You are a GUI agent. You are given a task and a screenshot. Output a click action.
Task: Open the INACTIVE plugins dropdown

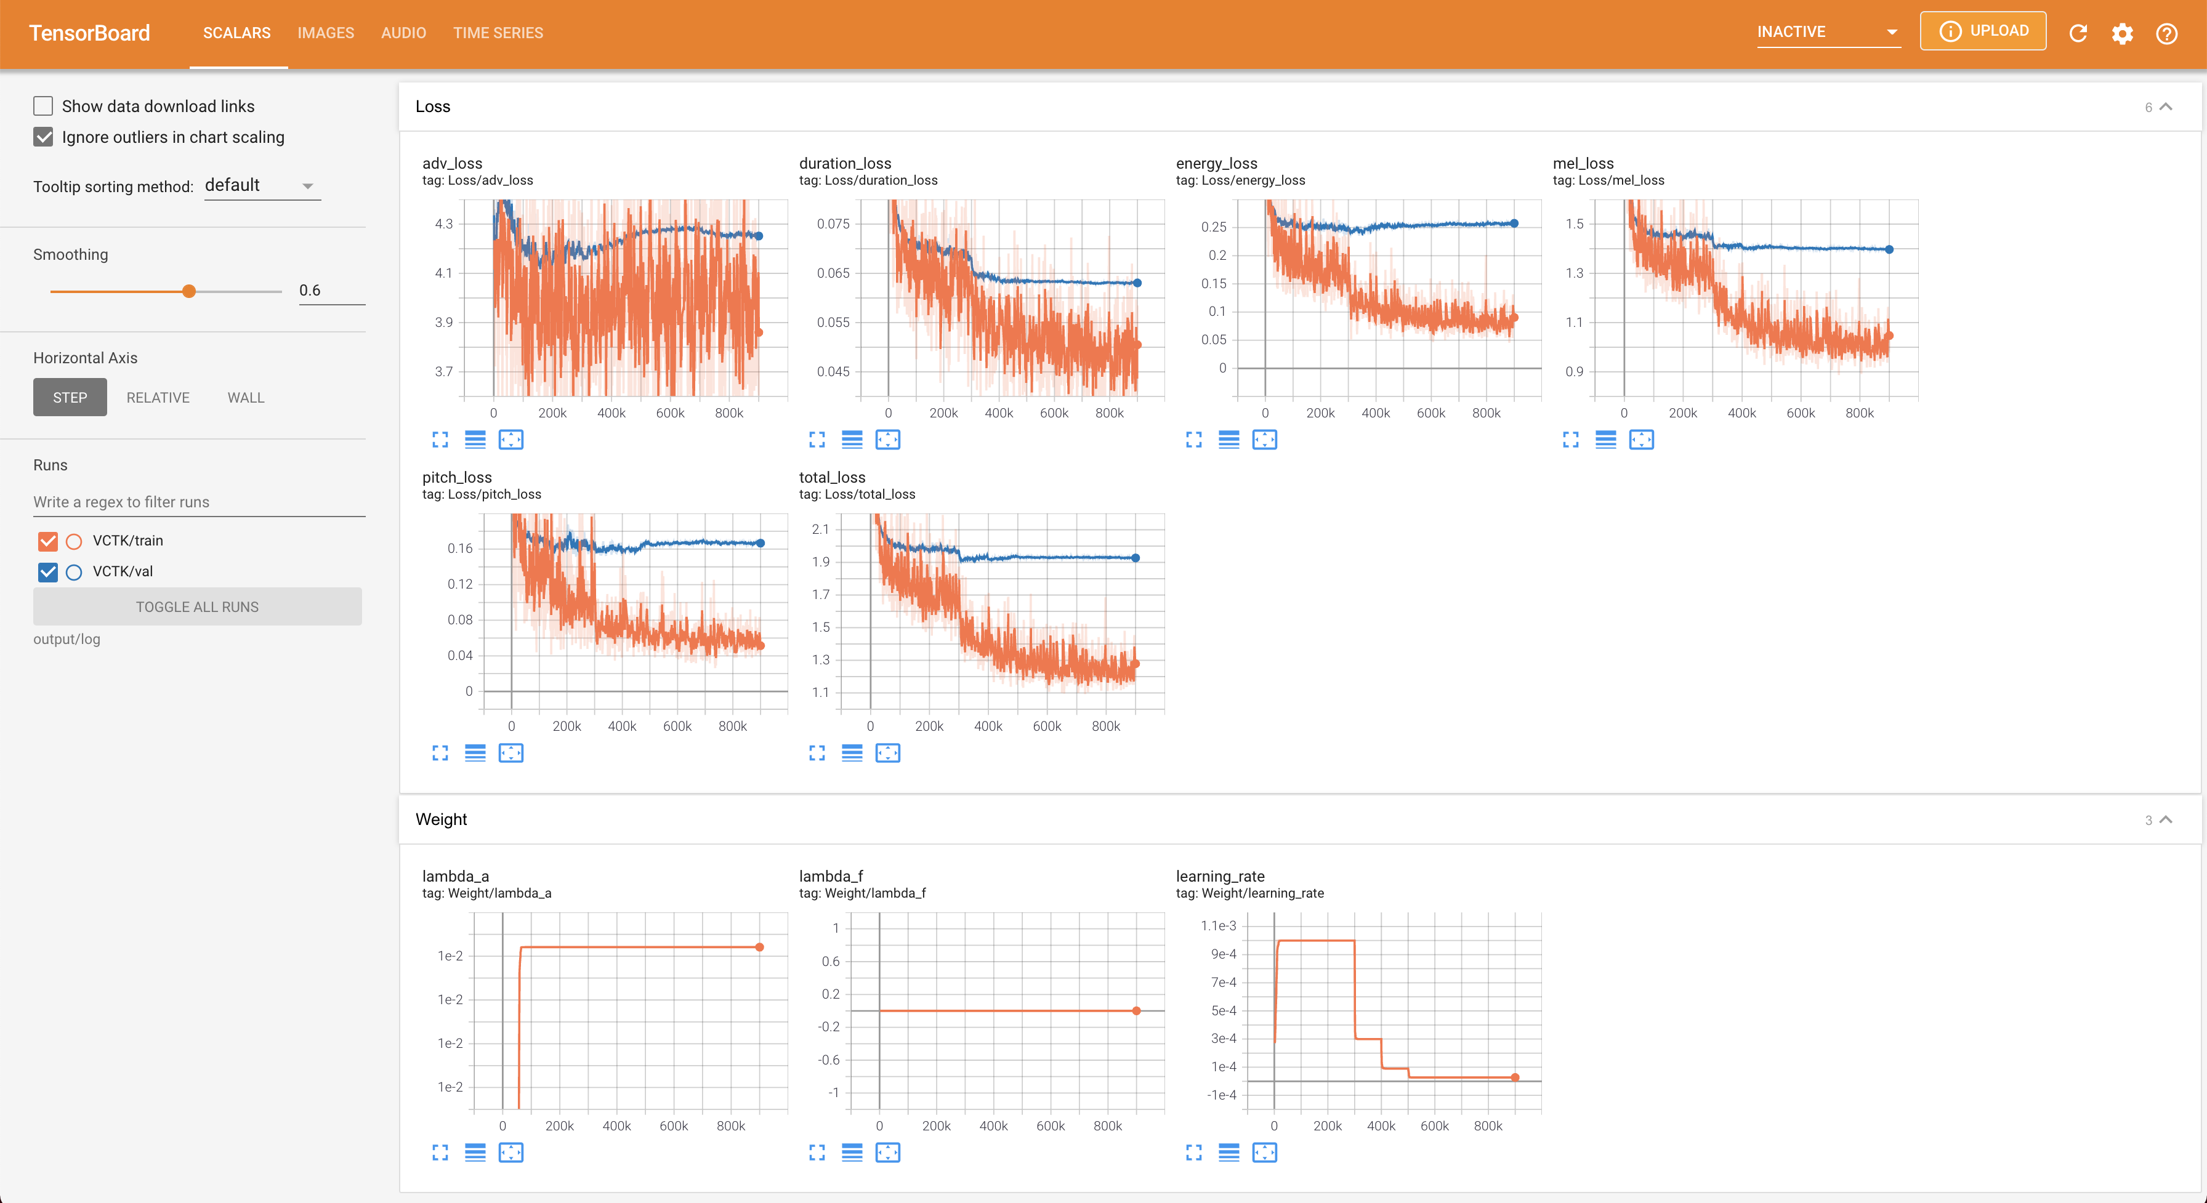tap(1828, 33)
